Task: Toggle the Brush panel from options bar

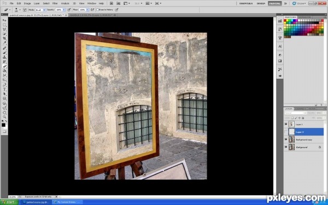Action: click(x=25, y=10)
